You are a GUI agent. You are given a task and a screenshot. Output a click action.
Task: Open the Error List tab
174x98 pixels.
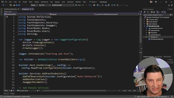pos(6,93)
